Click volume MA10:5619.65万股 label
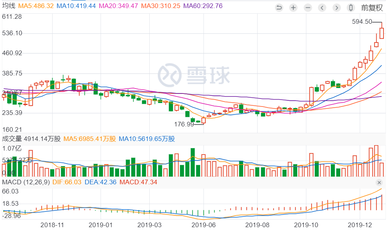 (147, 139)
